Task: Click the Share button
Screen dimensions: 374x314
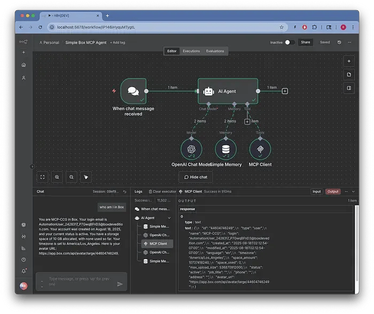Action: coord(305,42)
